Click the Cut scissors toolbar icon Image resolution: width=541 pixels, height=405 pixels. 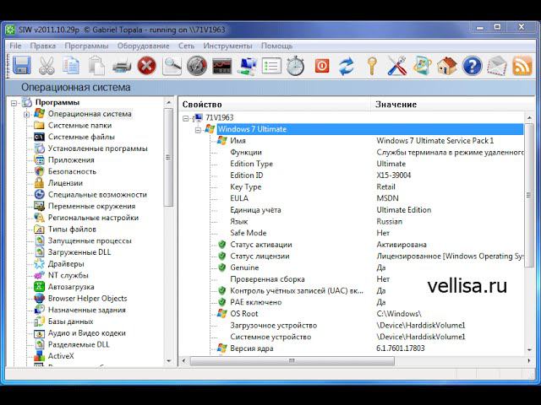(x=46, y=66)
